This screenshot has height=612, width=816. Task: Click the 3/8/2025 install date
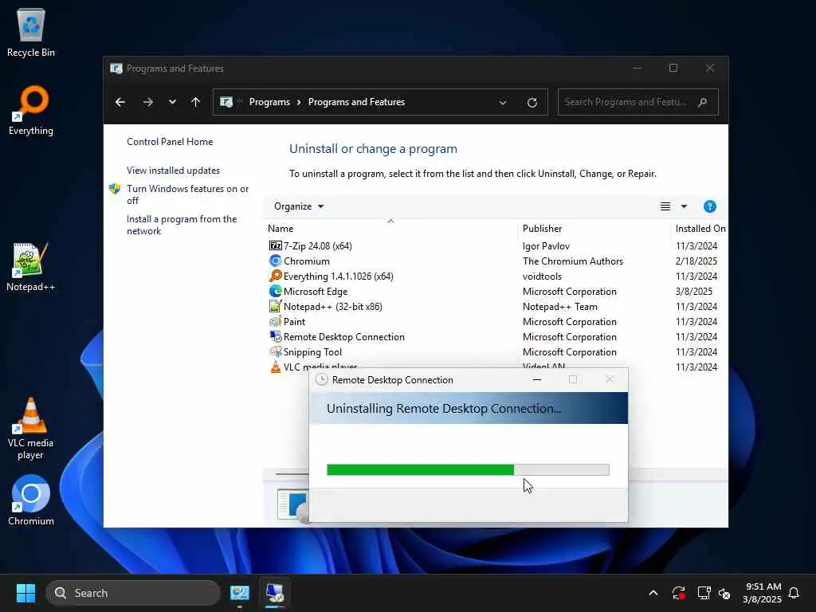tap(694, 292)
